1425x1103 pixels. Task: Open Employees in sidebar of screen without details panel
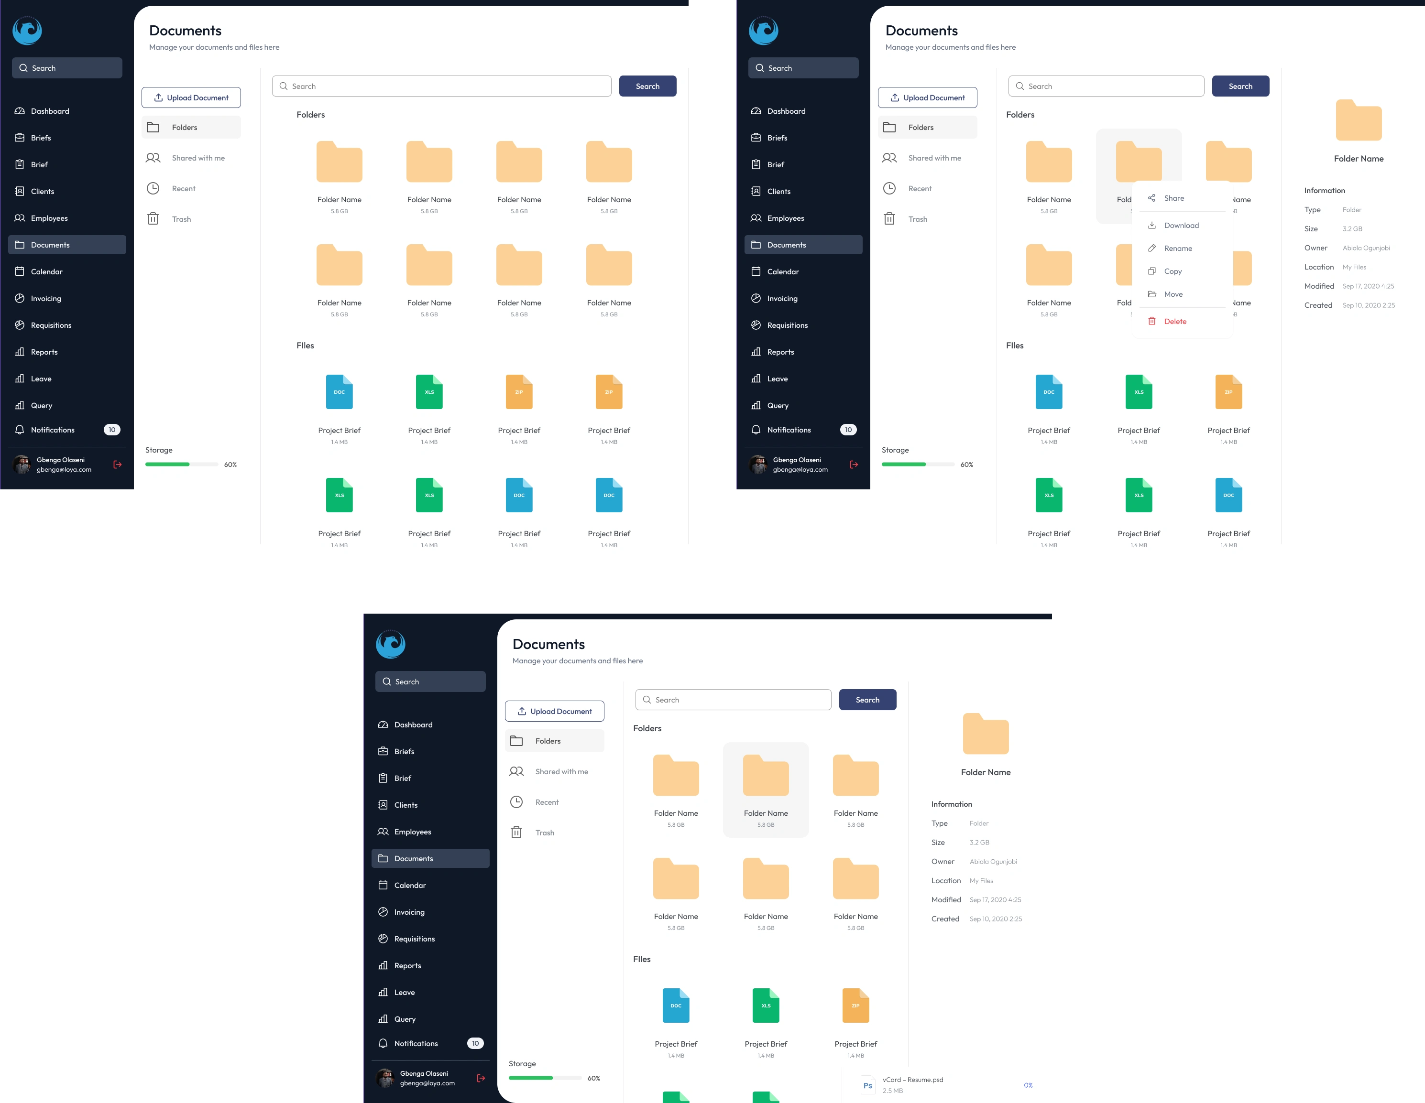[67, 218]
